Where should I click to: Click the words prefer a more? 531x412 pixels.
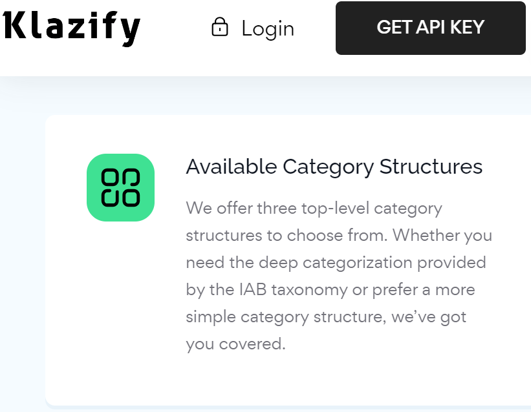click(x=423, y=290)
